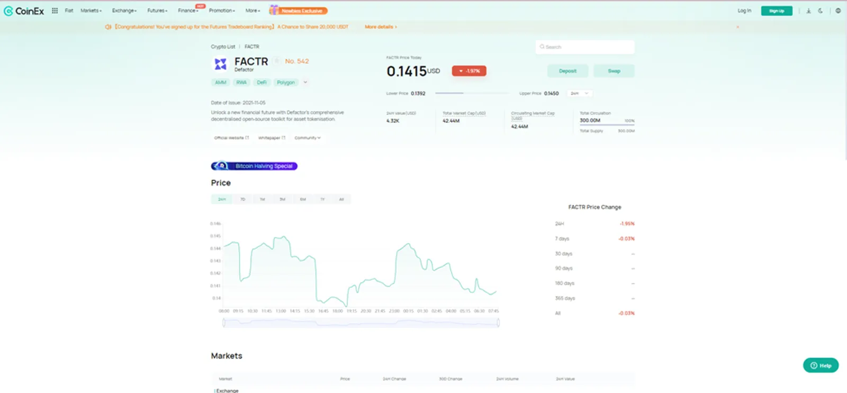Open the Official Website link

pyautogui.click(x=231, y=138)
